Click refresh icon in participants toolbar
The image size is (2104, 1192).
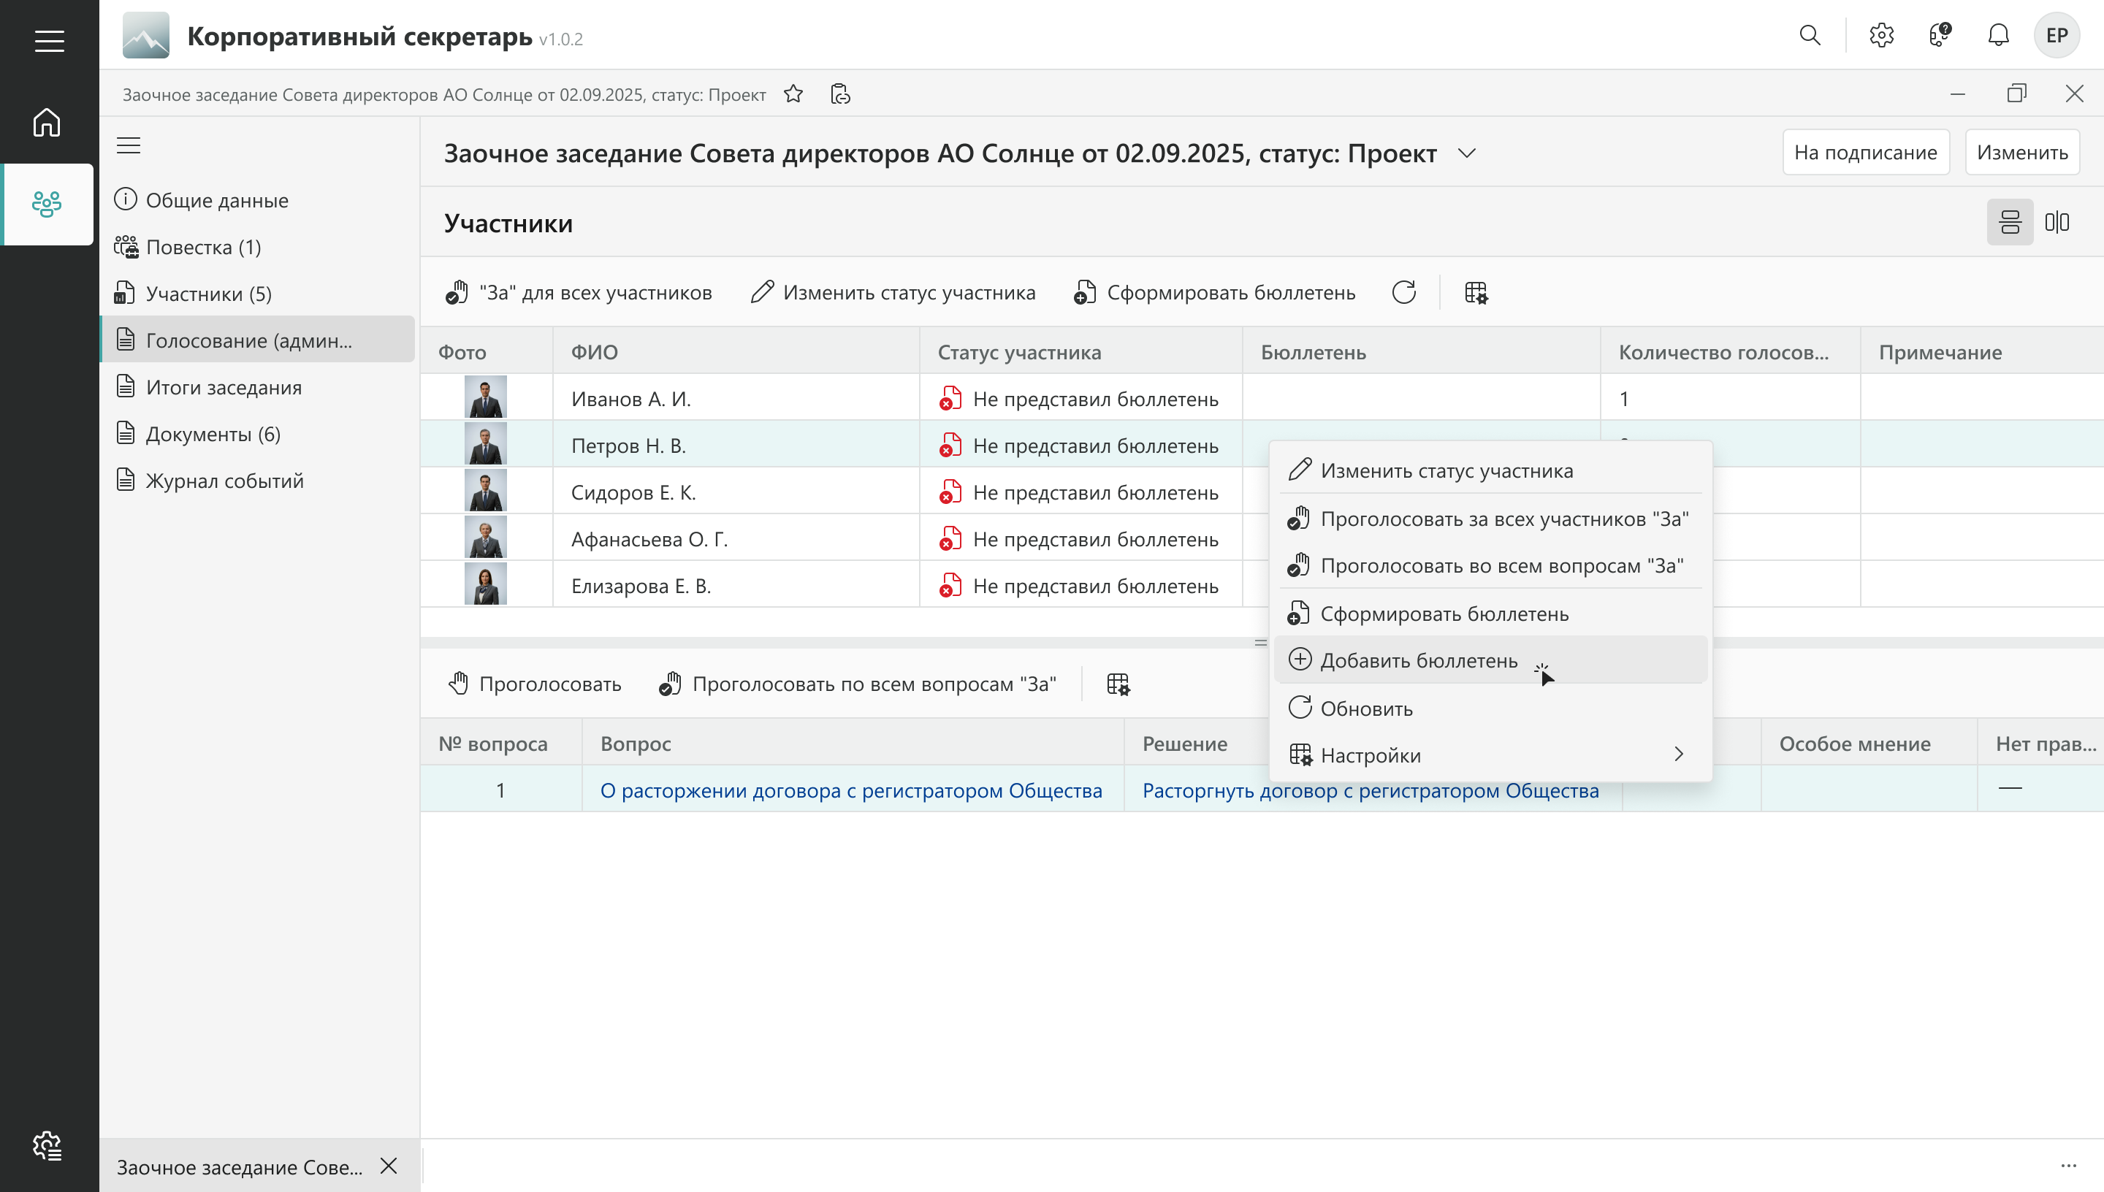tap(1404, 292)
